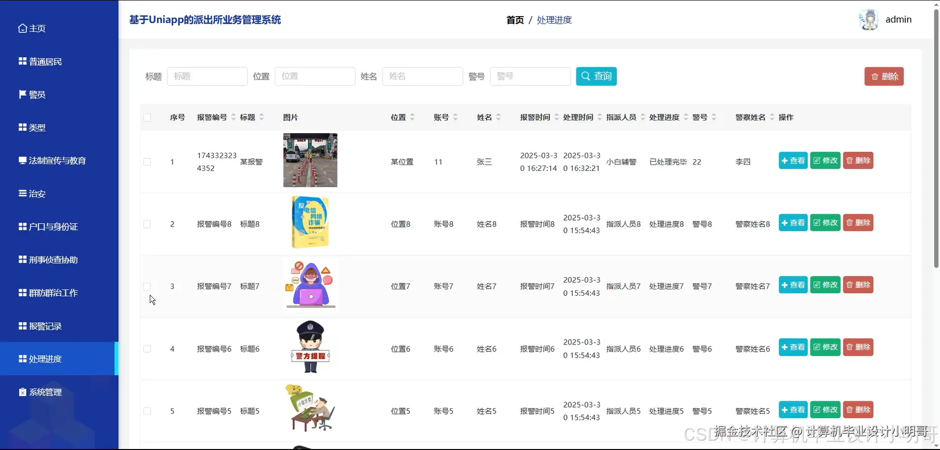Select 治安 in the sidebar
940x450 pixels.
tap(36, 193)
